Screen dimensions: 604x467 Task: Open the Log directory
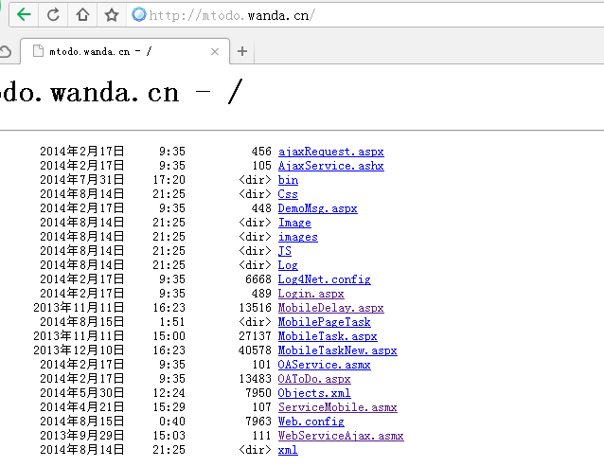tap(288, 265)
